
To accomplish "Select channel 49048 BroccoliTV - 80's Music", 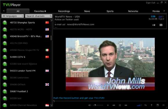I will [26, 36].
